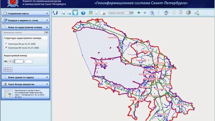Go to previous extent green arrow
This screenshot has height=121, width=215.
139,13
